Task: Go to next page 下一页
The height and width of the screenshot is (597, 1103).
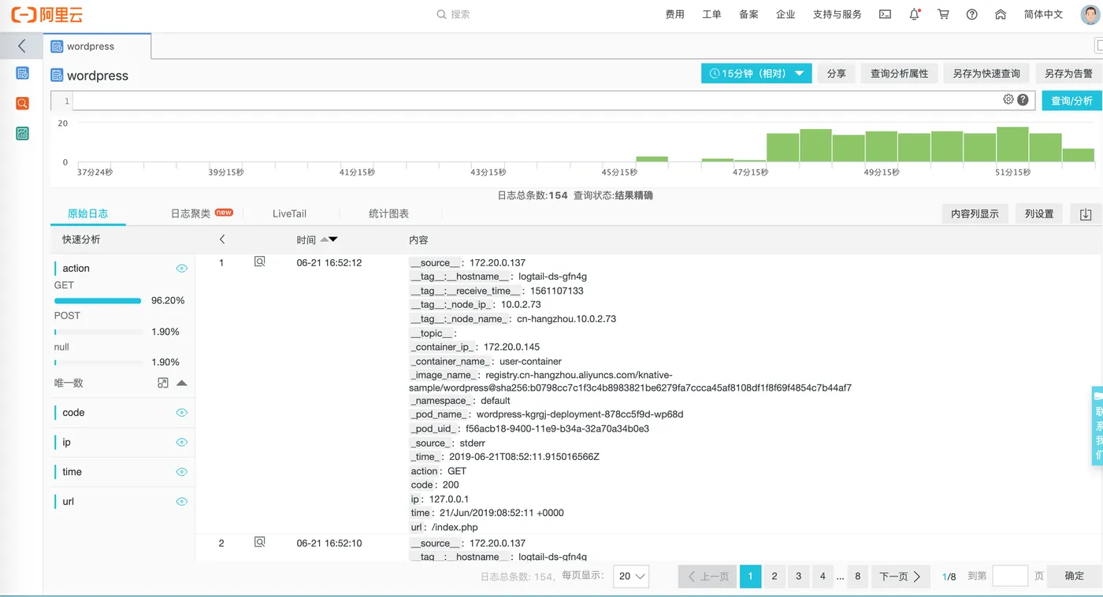Action: tap(901, 577)
